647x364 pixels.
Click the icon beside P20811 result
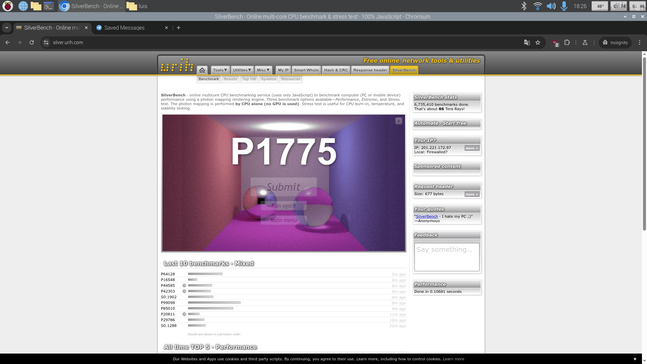pyautogui.click(x=184, y=314)
